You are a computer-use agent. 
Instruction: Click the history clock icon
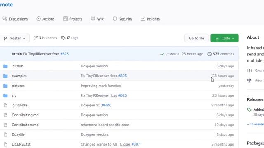210,54
